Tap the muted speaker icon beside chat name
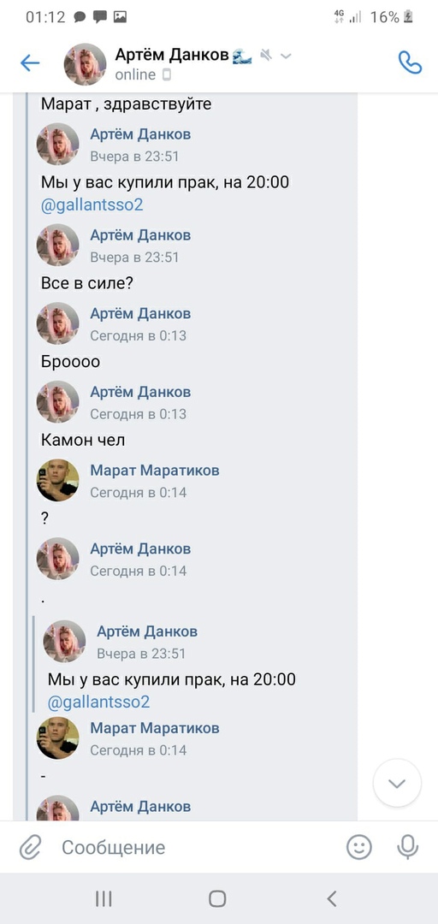The height and width of the screenshot is (924, 438). coord(266,56)
